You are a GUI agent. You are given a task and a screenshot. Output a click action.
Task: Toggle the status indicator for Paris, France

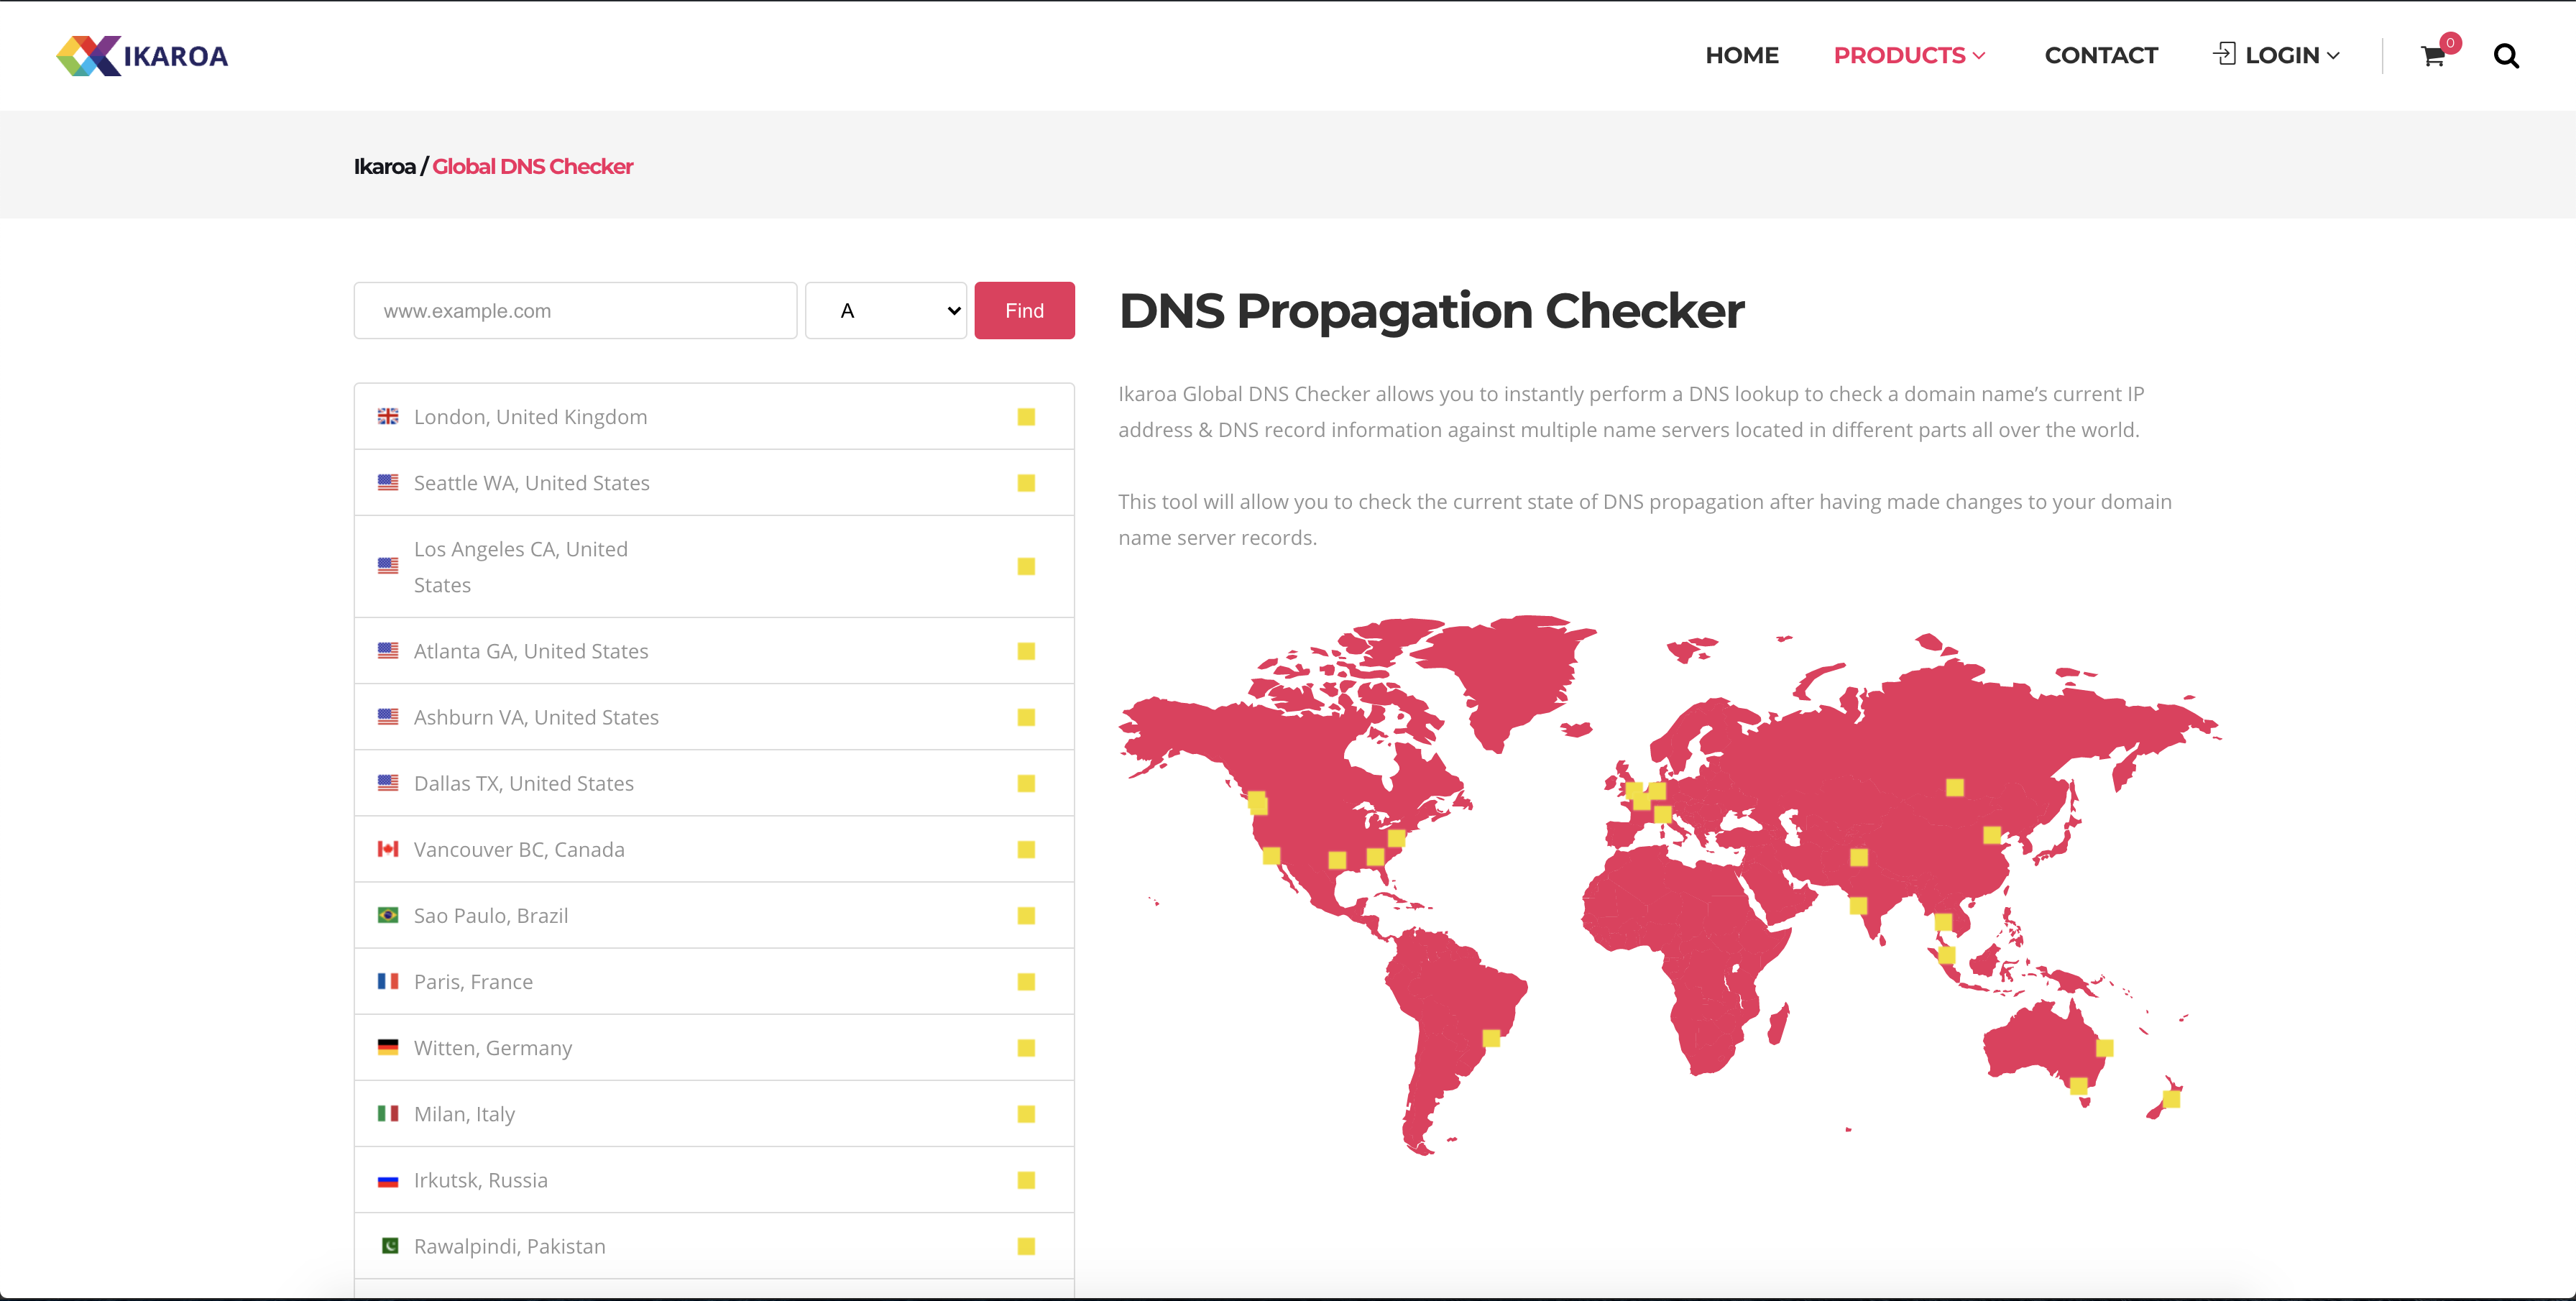point(1026,981)
